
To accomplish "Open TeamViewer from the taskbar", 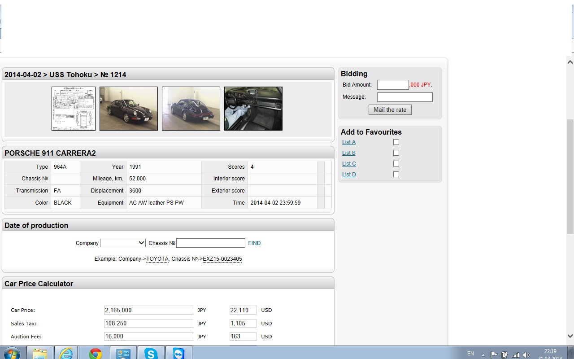I will point(178,353).
